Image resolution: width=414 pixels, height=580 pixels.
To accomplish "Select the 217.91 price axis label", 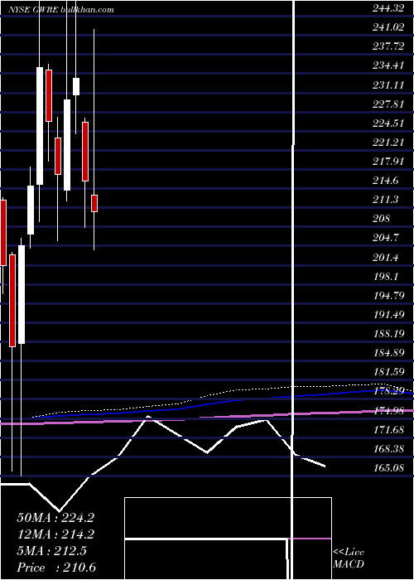I will coord(388,162).
